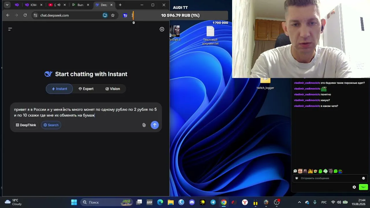Open Task View on the taskbar
The height and width of the screenshot is (208, 370).
[139, 202]
